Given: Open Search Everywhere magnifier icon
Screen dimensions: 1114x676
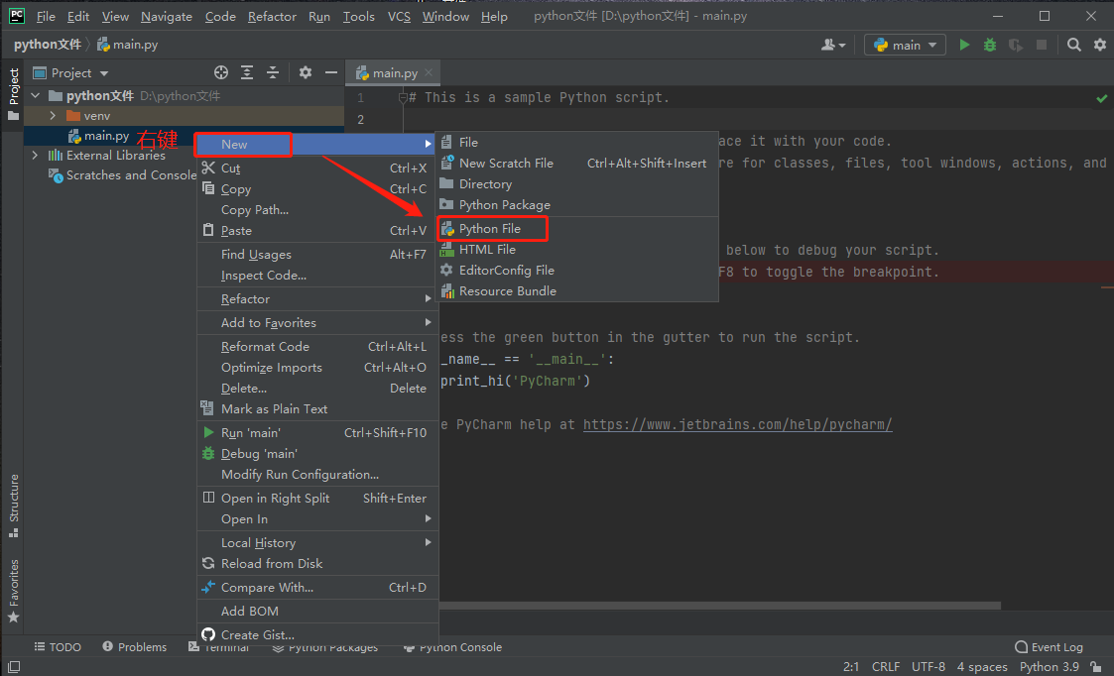Looking at the screenshot, I should (x=1074, y=45).
